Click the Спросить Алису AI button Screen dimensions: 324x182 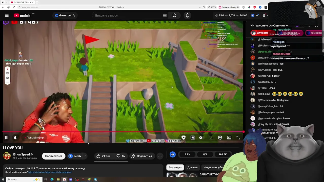point(229,7)
